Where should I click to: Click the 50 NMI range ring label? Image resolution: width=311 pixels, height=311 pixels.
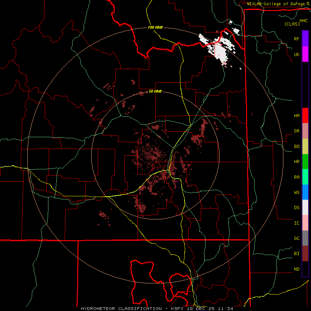155,91
